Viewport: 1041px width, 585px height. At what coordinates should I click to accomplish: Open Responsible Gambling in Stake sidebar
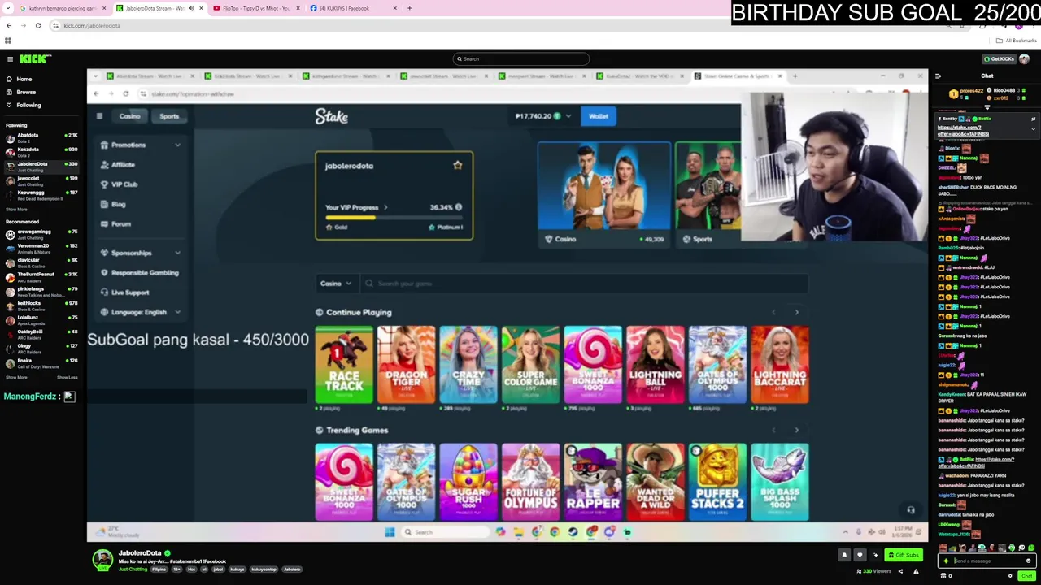click(140, 272)
